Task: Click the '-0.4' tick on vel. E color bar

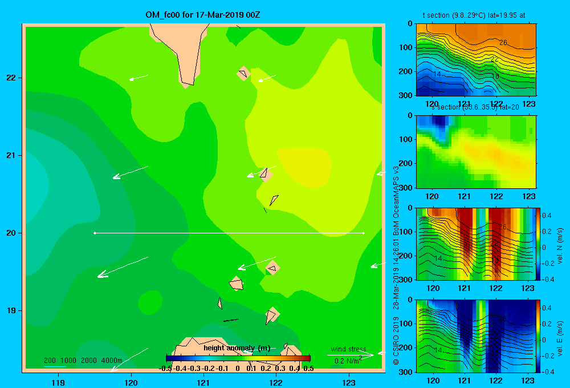Action: pyautogui.click(x=548, y=371)
